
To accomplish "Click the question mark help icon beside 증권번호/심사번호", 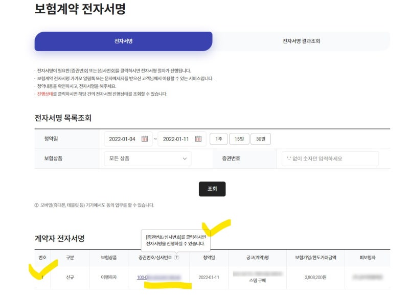I will (176, 257).
